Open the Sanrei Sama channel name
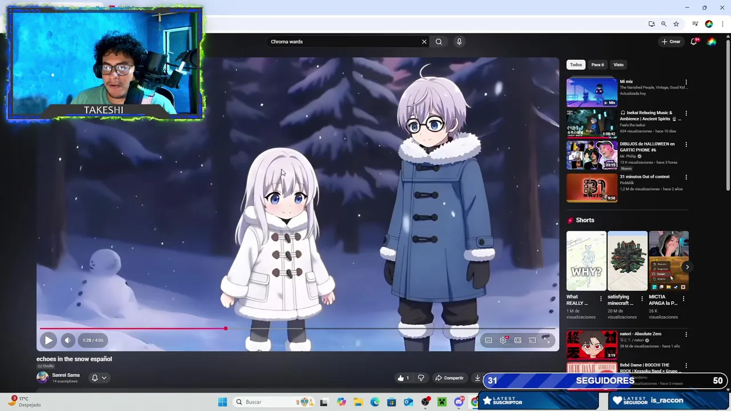 pos(66,375)
